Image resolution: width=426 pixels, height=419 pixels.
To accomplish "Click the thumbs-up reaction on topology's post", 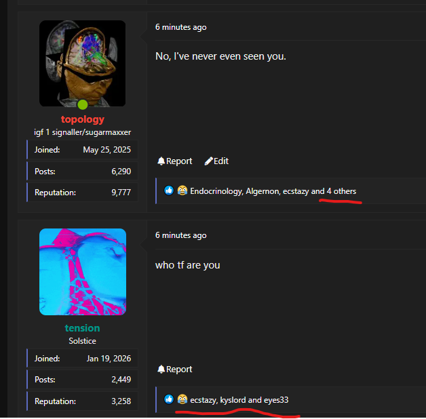I will click(169, 191).
